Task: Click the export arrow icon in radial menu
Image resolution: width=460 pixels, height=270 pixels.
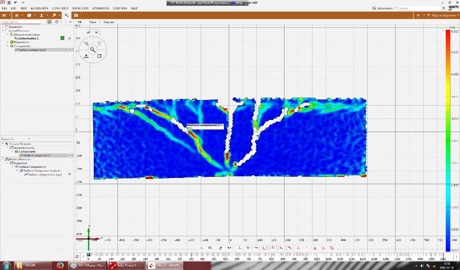Action: [x=86, y=56]
